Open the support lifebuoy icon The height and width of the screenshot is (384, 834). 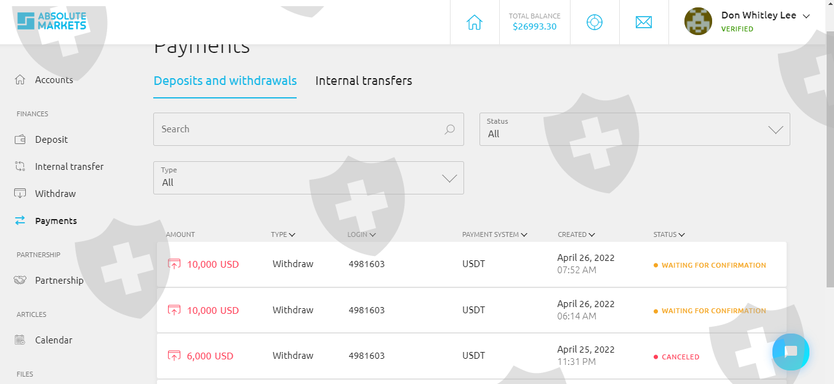pyautogui.click(x=595, y=22)
